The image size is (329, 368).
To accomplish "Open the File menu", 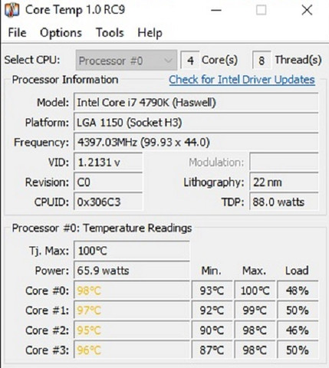I will (17, 33).
